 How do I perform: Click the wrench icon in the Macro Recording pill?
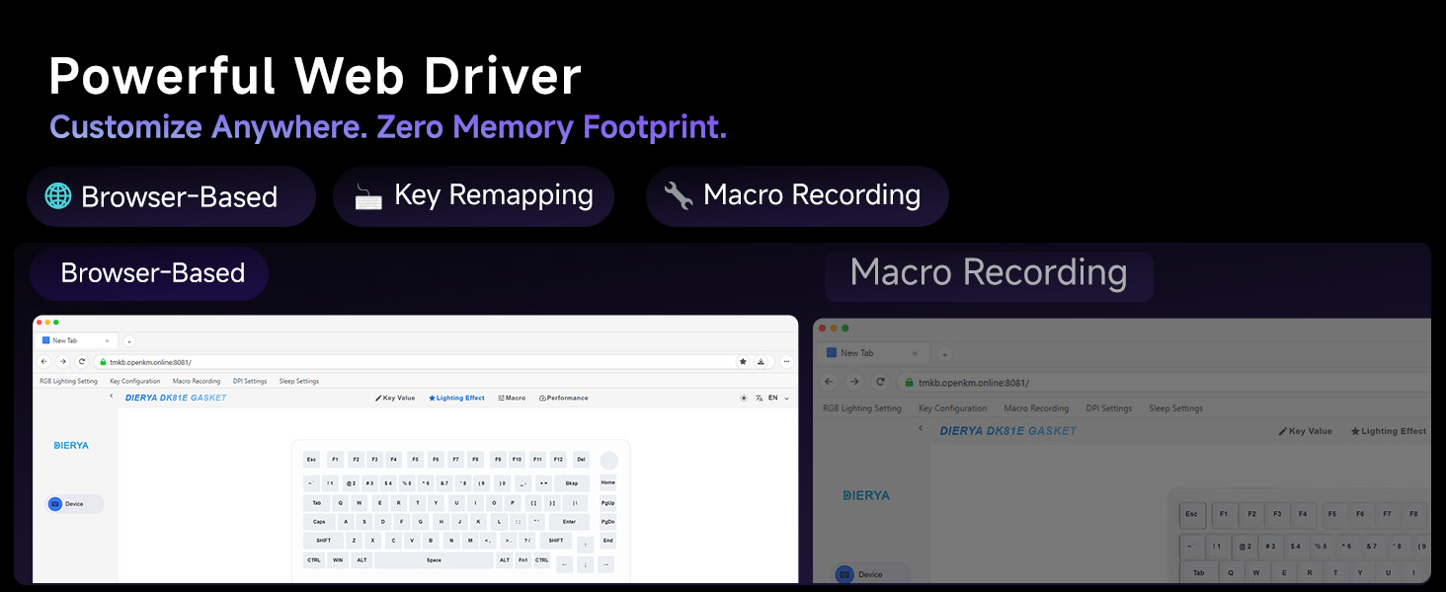pos(678,195)
